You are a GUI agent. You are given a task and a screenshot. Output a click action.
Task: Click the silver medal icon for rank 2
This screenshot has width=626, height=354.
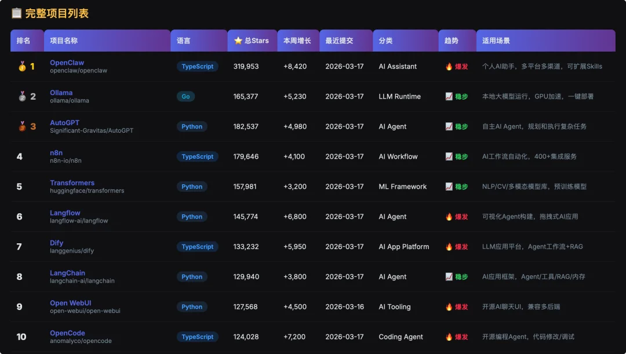point(22,97)
